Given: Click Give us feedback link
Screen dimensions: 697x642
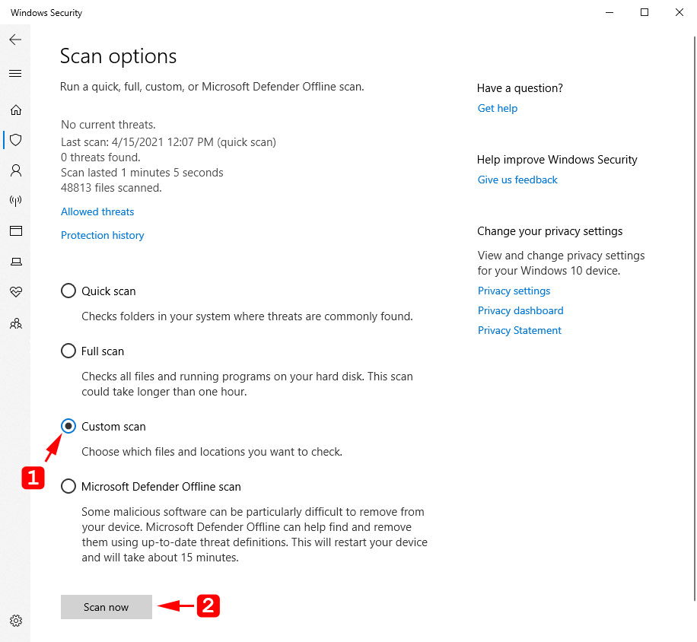Looking at the screenshot, I should pos(517,180).
